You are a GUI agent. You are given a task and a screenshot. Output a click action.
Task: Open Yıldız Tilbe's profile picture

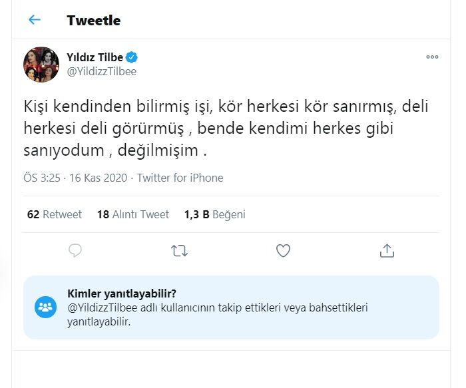point(42,65)
